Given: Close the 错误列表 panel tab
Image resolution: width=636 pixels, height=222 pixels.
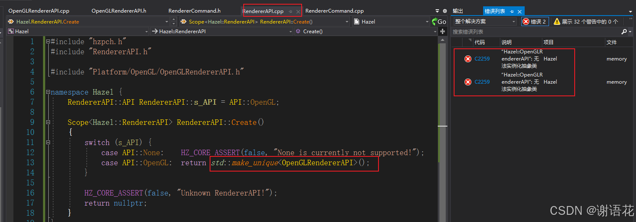Looking at the screenshot, I should 520,12.
